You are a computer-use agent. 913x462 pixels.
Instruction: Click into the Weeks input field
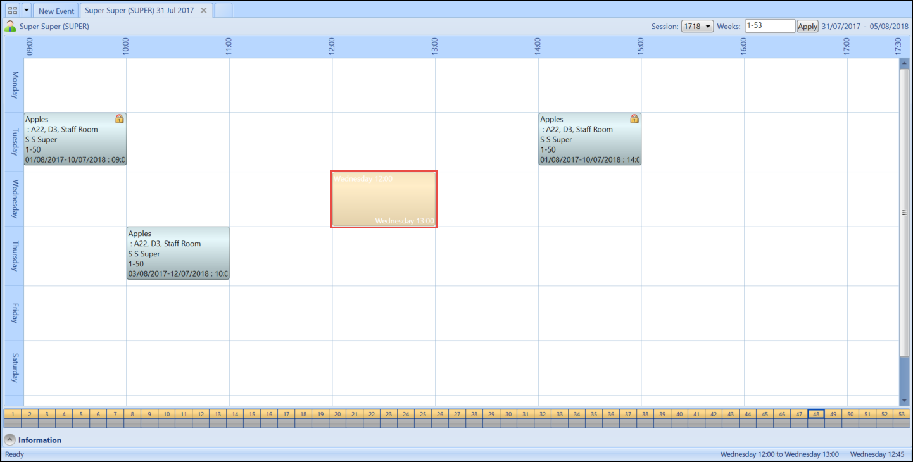pyautogui.click(x=769, y=26)
